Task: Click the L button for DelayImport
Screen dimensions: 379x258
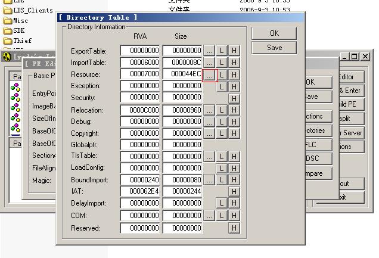Action: pos(222,203)
